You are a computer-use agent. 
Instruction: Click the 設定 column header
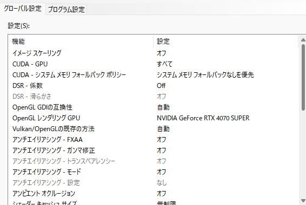pos(226,42)
